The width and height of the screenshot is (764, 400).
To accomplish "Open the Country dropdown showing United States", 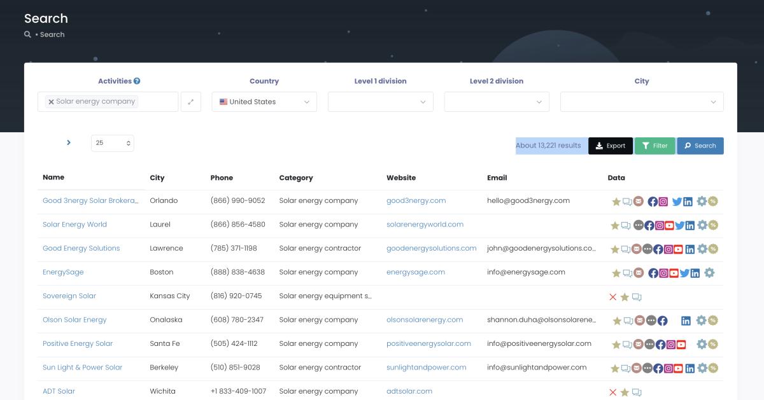I will click(x=264, y=102).
